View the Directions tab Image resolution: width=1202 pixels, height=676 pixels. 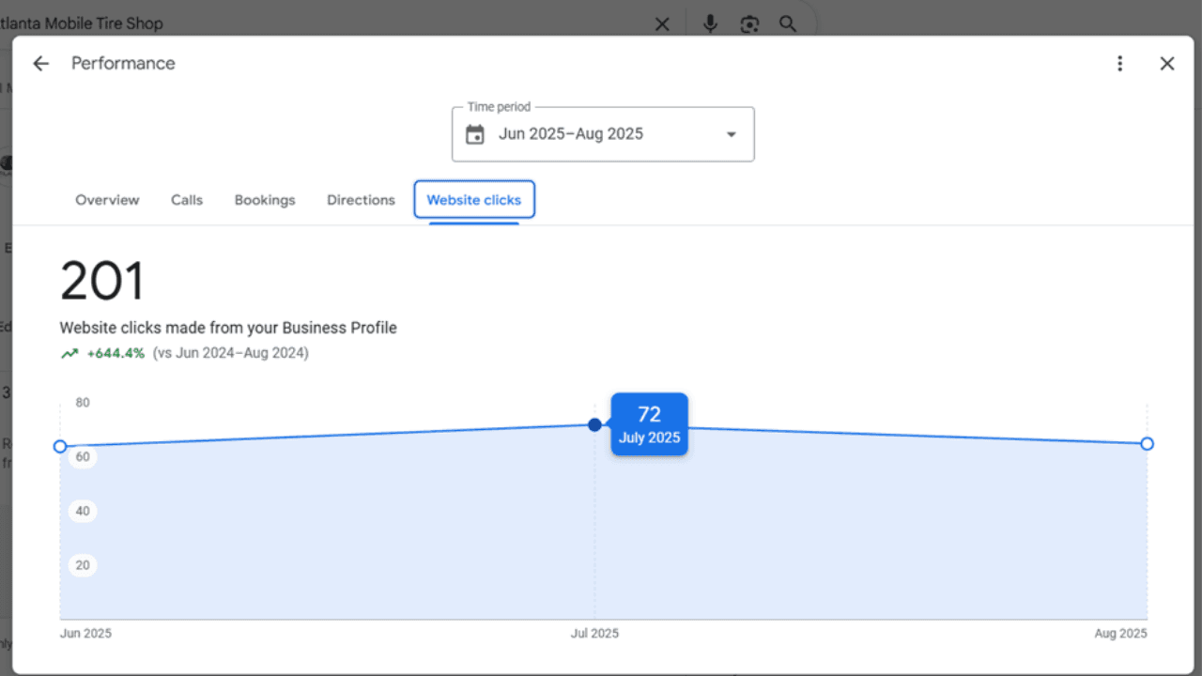click(361, 200)
